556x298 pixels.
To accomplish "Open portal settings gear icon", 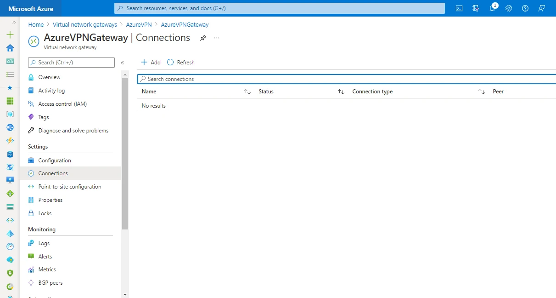I will [x=508, y=8].
